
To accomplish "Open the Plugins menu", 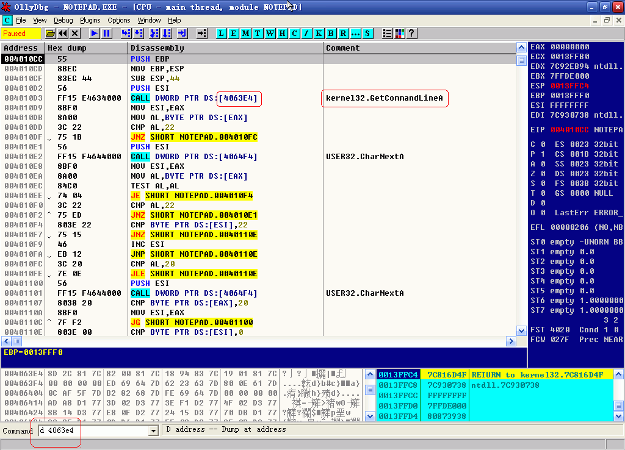I will [x=90, y=20].
